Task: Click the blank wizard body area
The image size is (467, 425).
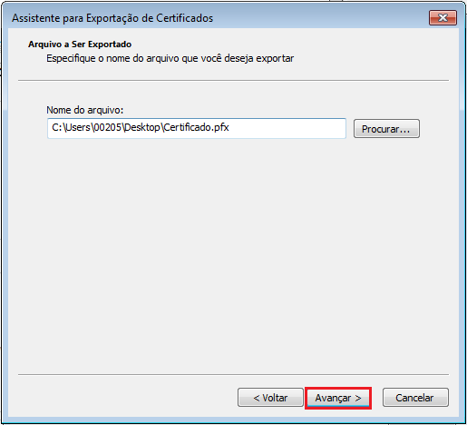Action: [233, 254]
